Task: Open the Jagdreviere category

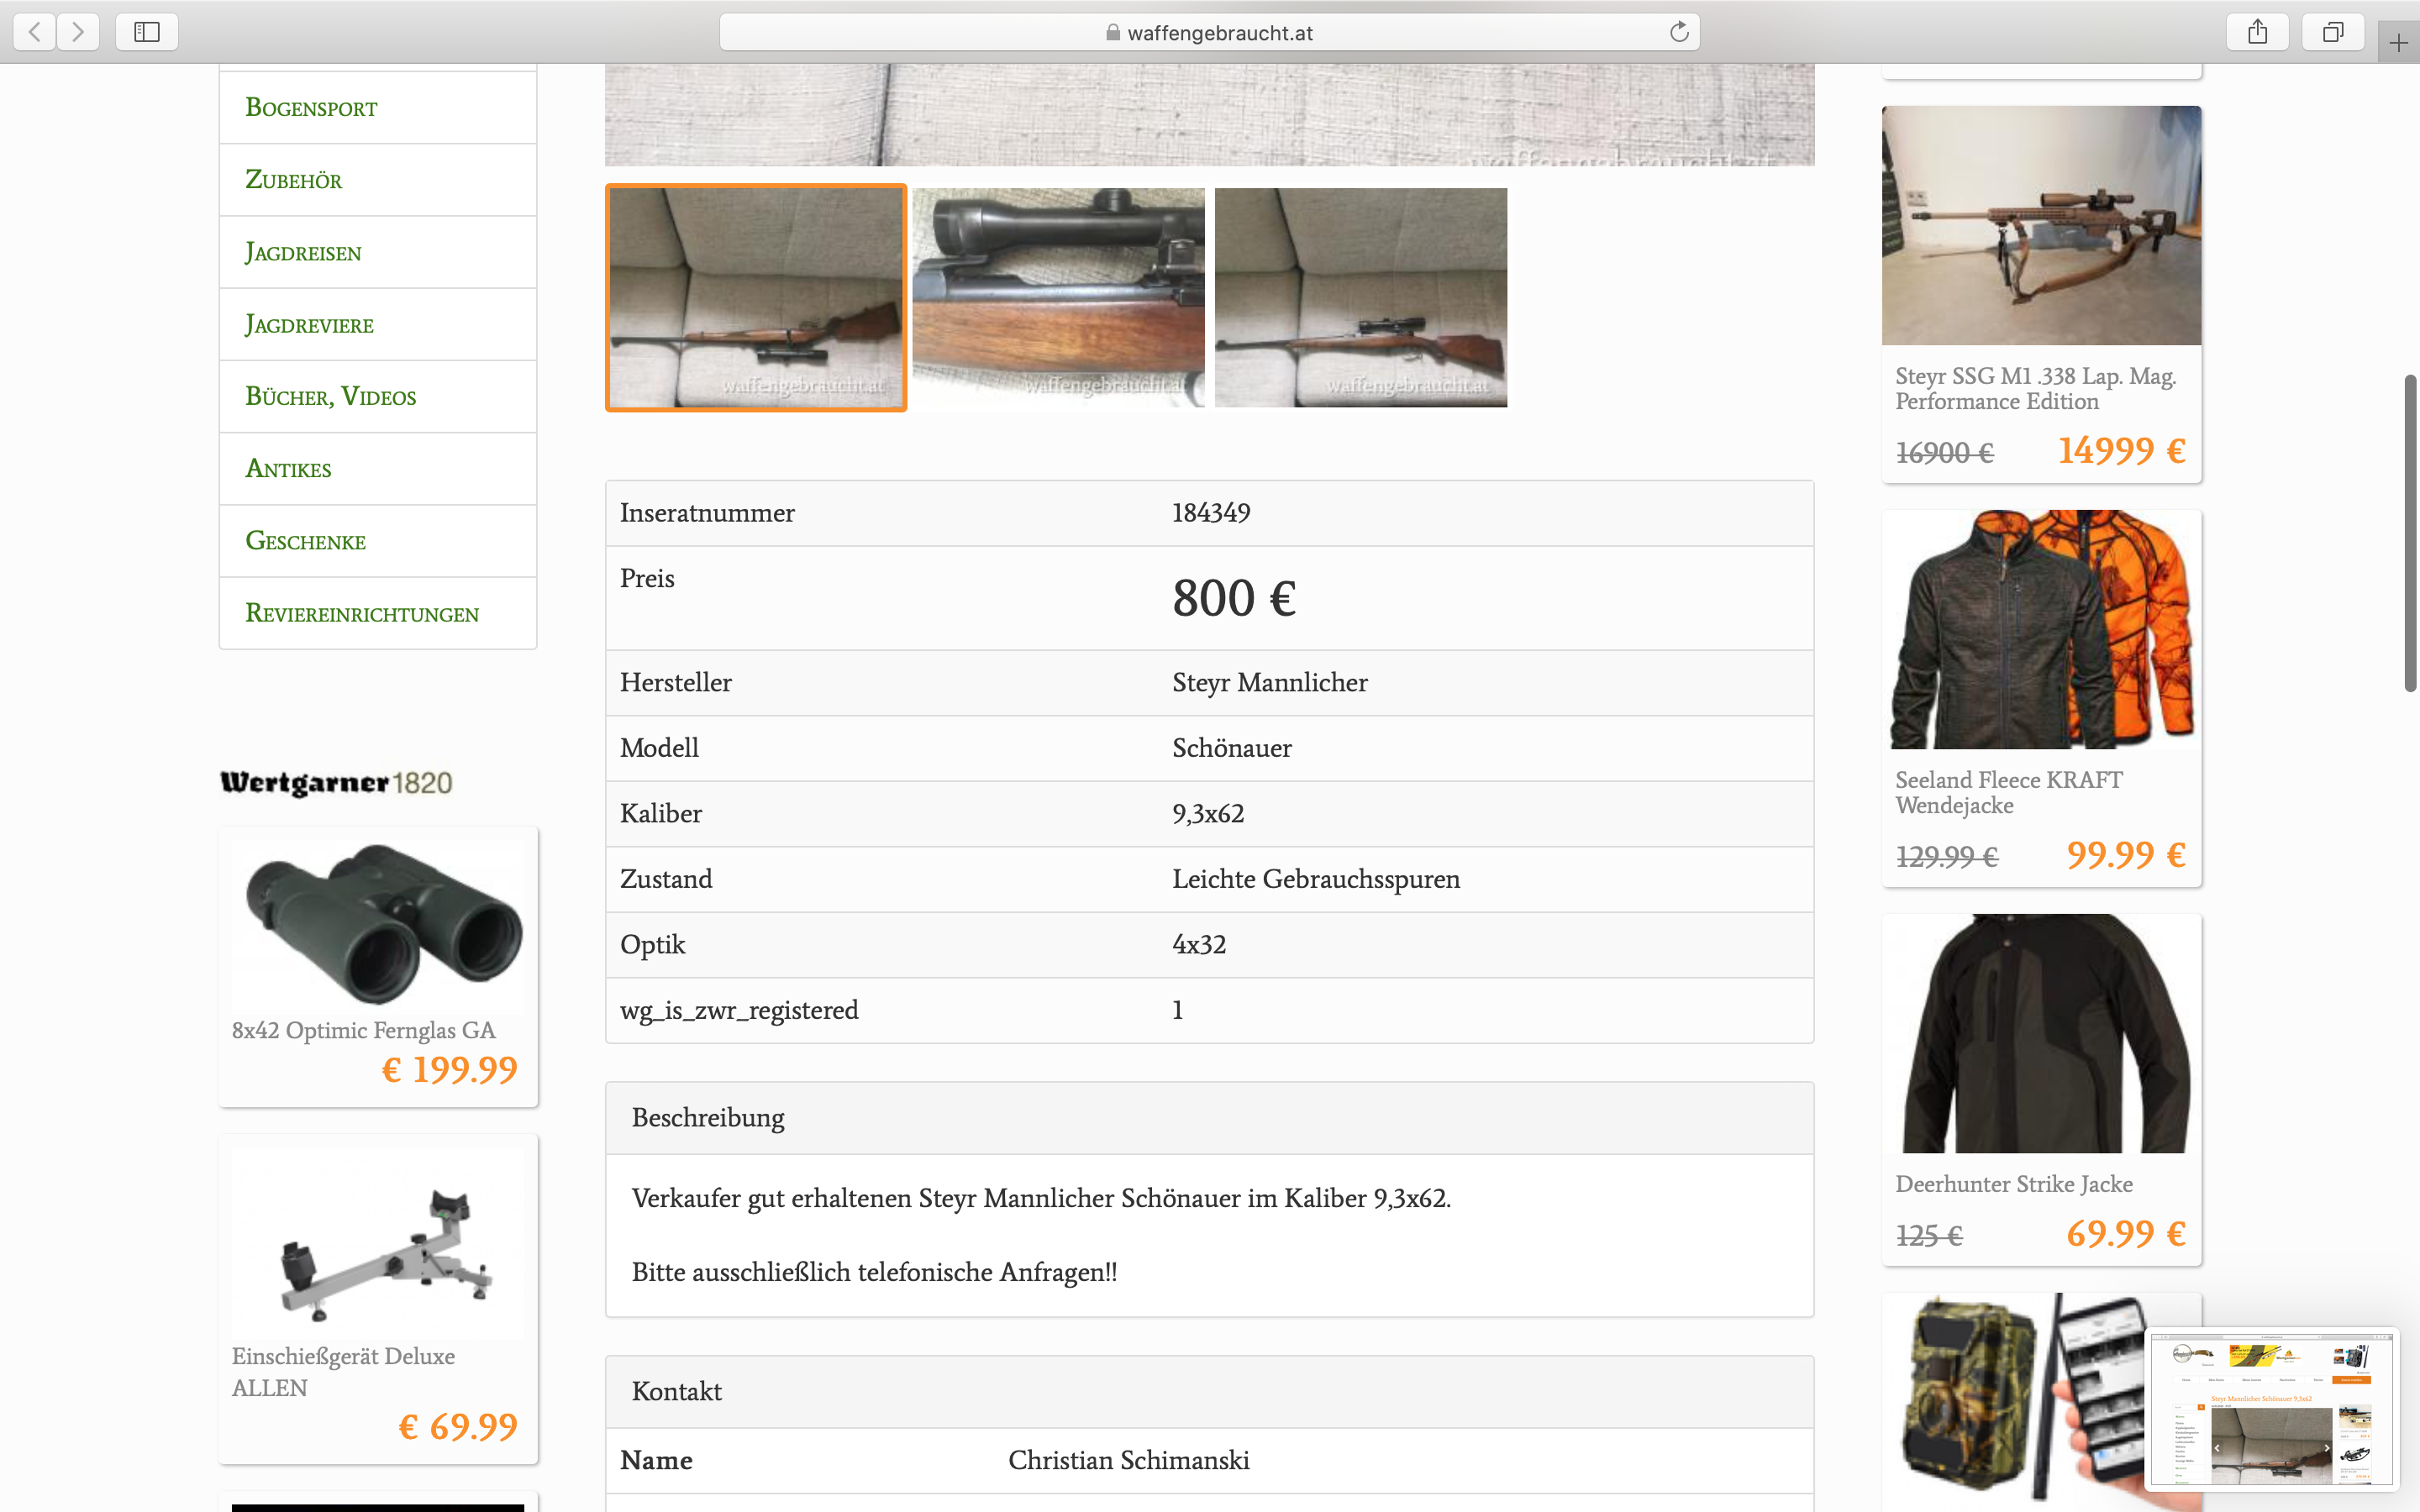Action: (378, 324)
